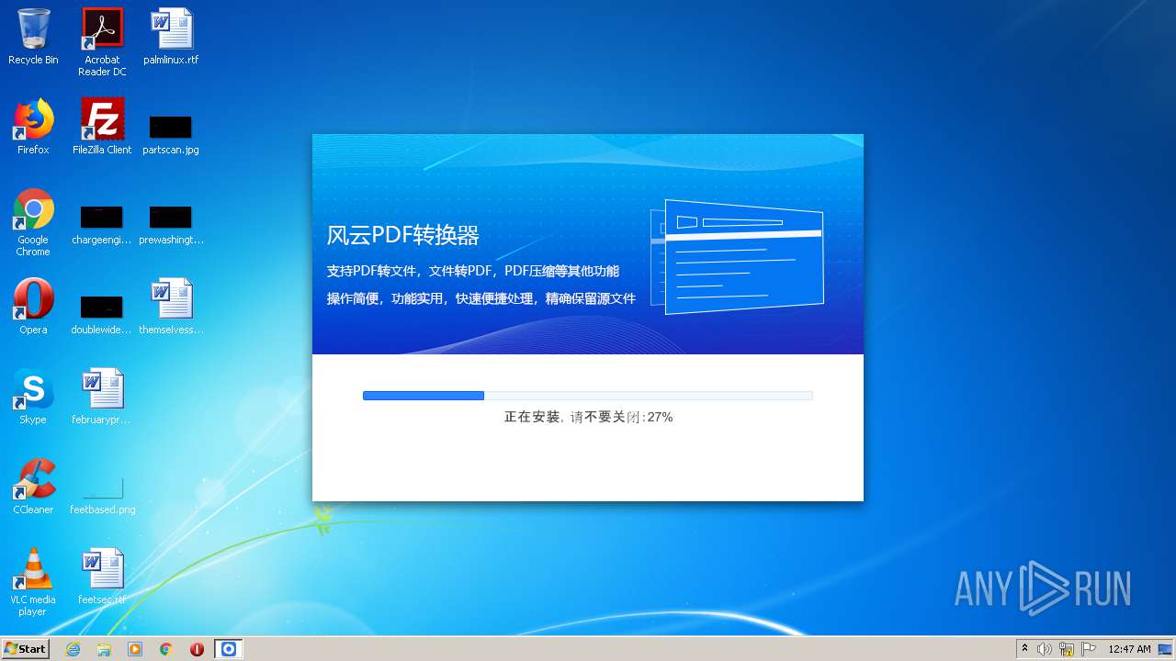Open the Recycle Bin desktop icon
Viewport: 1176px width, 661px height.
33,37
